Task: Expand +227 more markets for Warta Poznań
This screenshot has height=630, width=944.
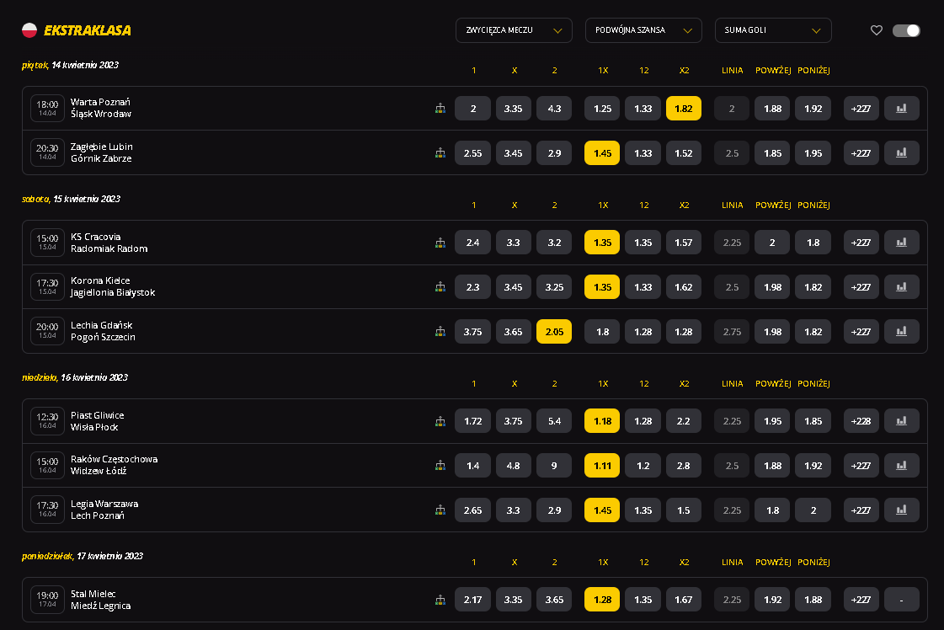Action: click(861, 109)
